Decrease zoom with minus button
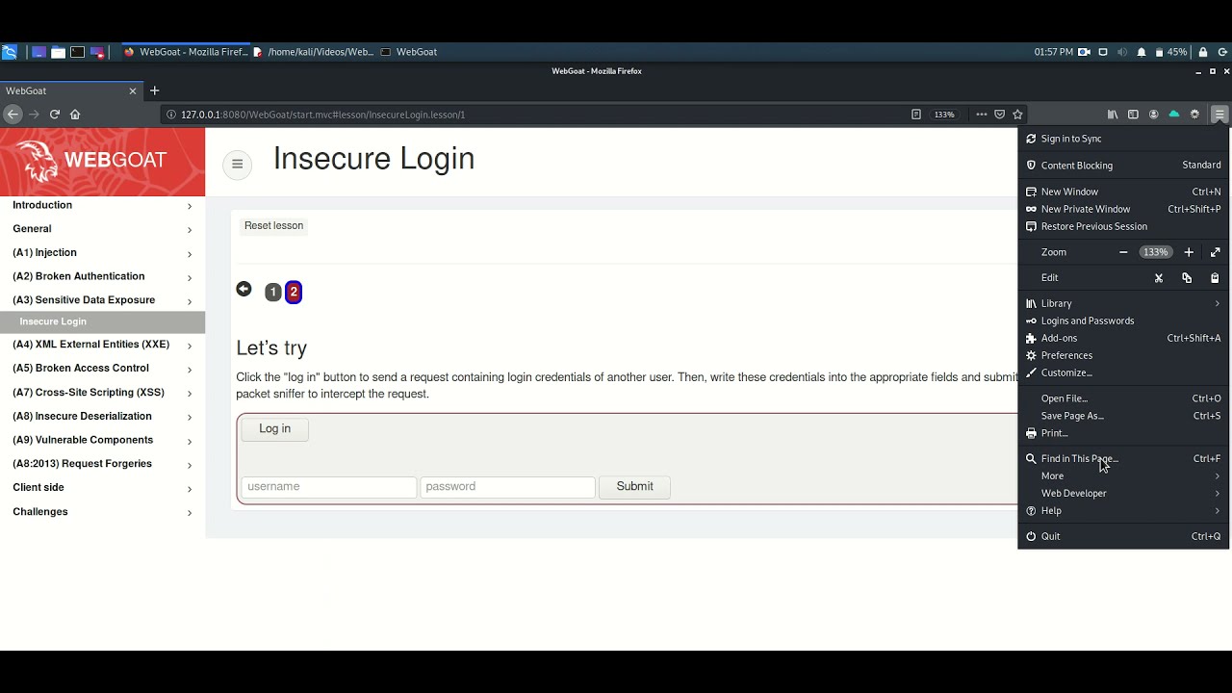Viewport: 1232px width, 693px height. [1123, 252]
